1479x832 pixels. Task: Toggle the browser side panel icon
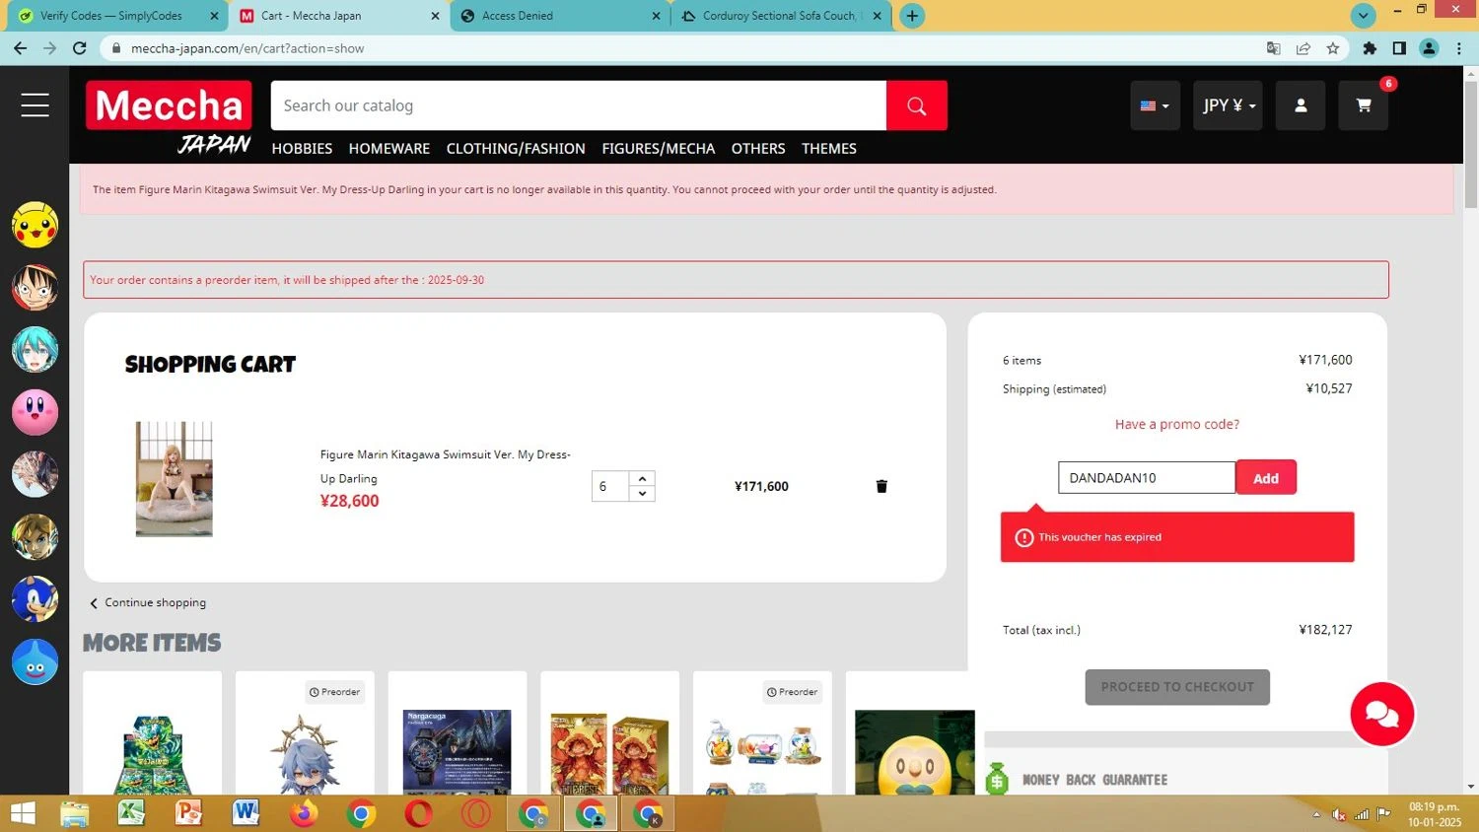pyautogui.click(x=1399, y=48)
